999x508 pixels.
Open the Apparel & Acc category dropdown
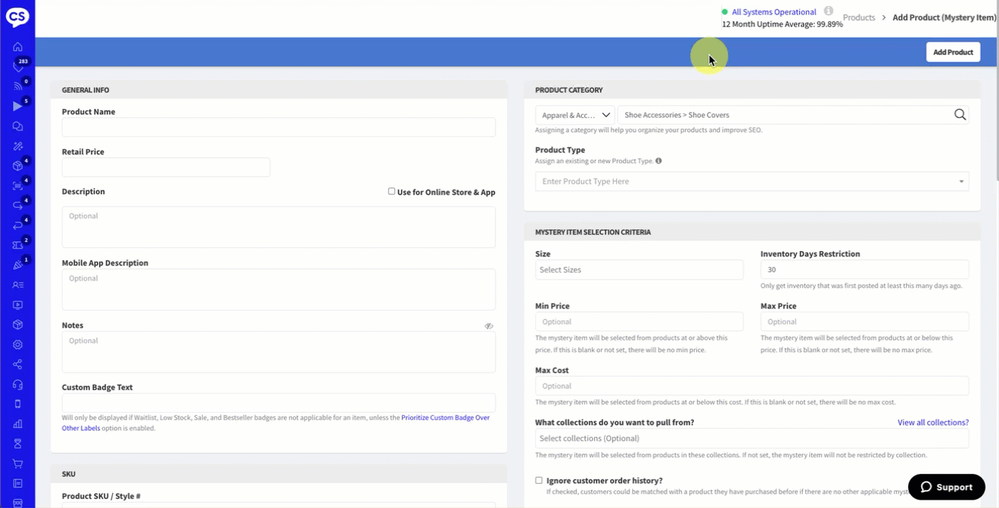tap(575, 115)
